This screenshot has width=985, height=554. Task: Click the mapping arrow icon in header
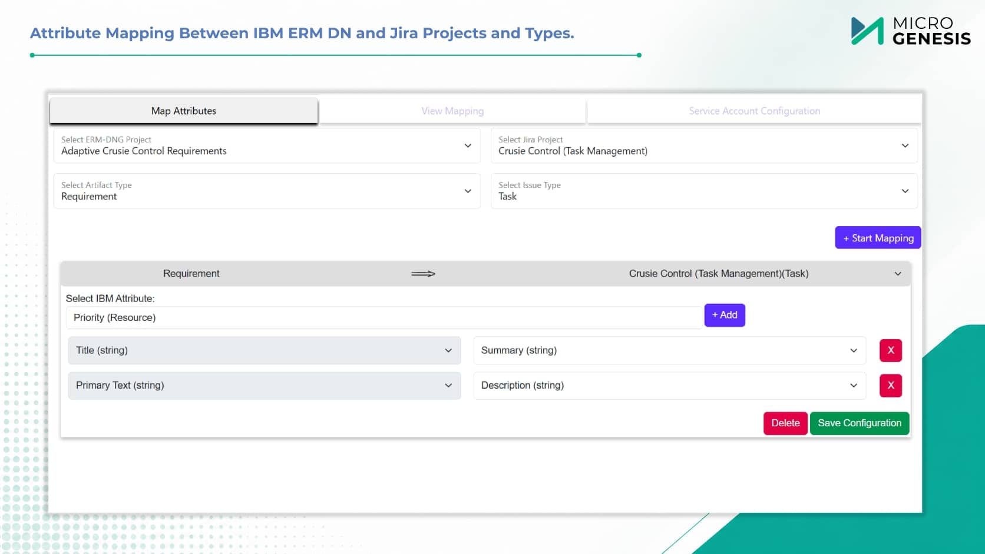point(423,274)
